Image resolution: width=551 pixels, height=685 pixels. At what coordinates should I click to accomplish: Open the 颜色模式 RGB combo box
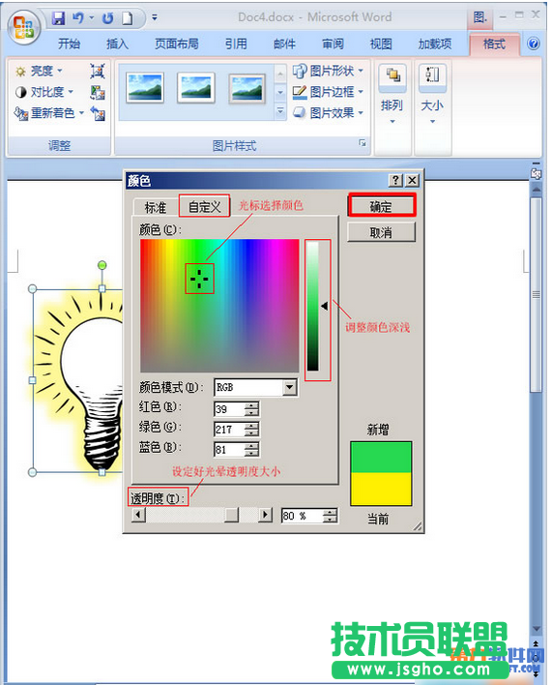point(256,387)
